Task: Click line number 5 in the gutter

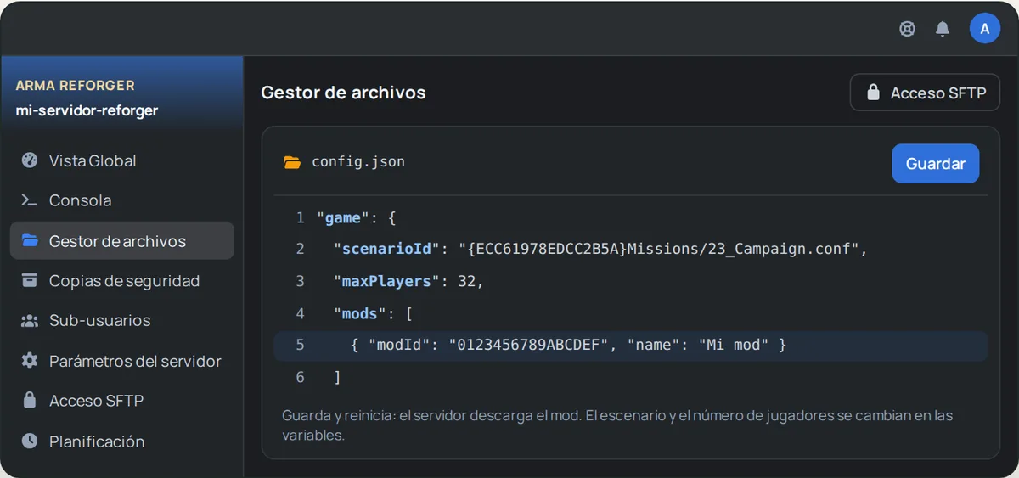Action: click(300, 346)
